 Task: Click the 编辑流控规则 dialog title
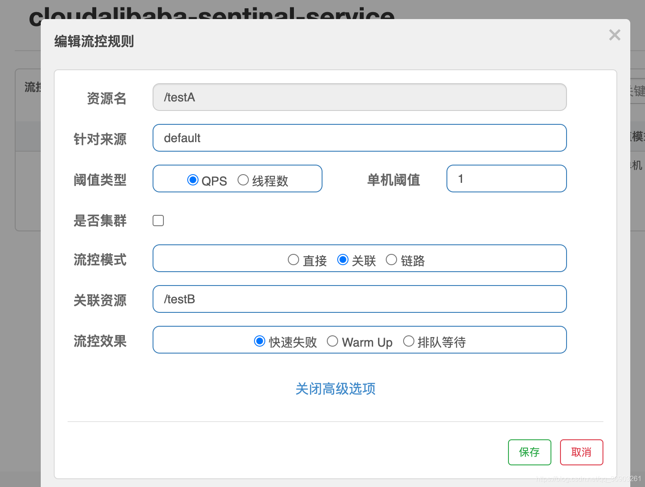point(94,42)
